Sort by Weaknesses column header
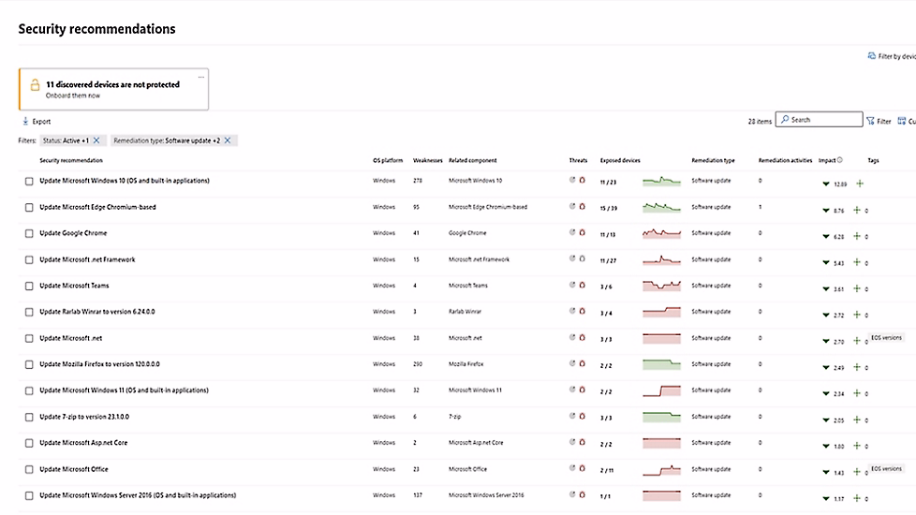 (428, 160)
